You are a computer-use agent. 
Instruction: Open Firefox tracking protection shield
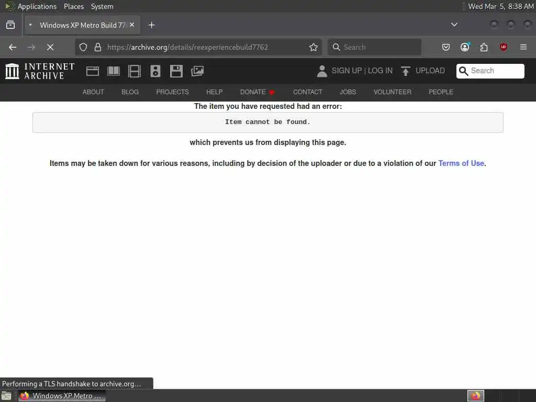tap(83, 47)
